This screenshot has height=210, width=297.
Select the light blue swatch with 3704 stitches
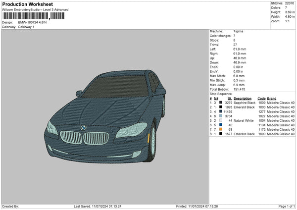[x=220, y=115]
